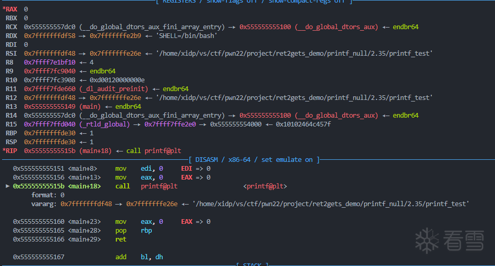The image size is (495, 266).
Task: Select the RBP register label
Action: 11,133
